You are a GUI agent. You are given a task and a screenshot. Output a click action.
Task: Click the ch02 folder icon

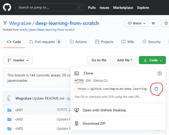(9, 119)
